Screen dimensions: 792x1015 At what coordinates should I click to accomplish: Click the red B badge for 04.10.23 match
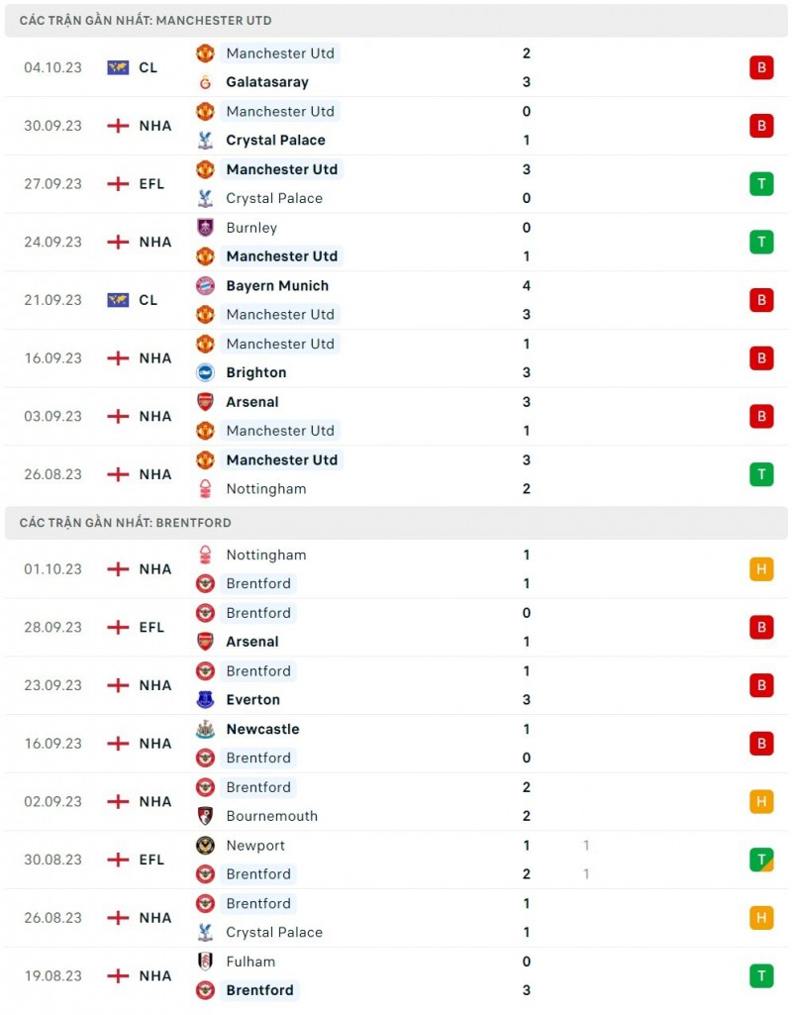pyautogui.click(x=760, y=67)
